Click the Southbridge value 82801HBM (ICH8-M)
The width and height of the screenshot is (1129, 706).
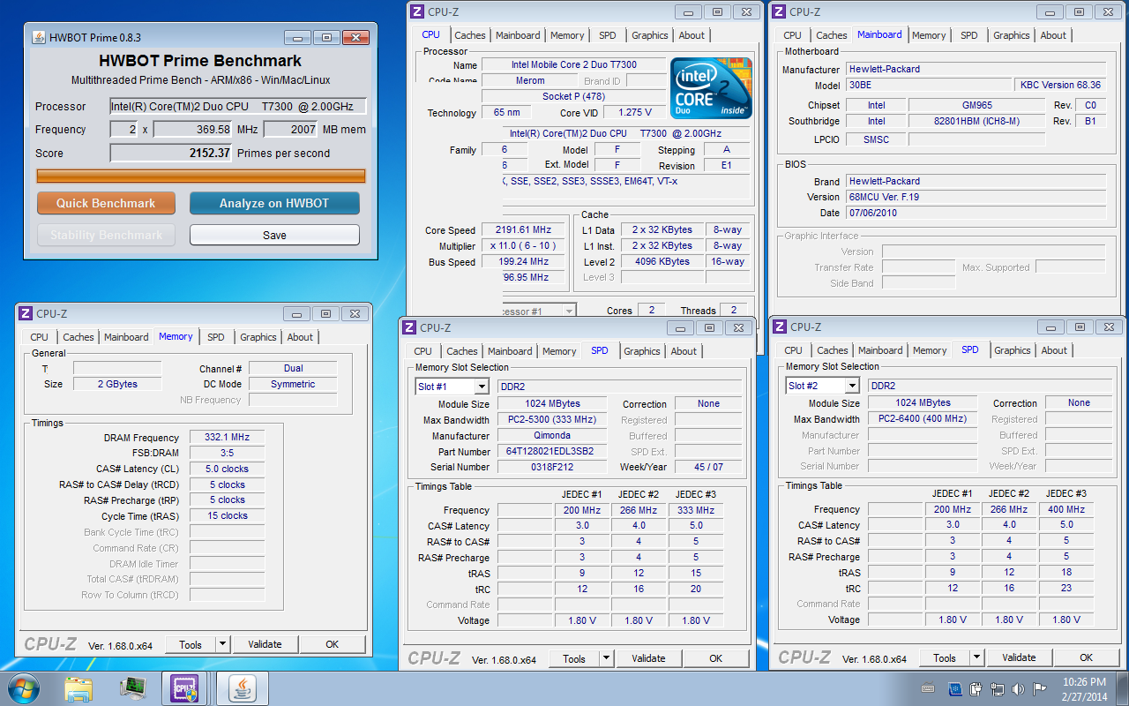(976, 121)
